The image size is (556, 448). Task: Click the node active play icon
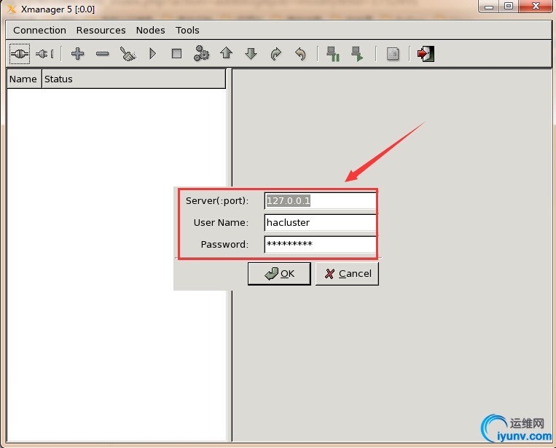pos(357,54)
